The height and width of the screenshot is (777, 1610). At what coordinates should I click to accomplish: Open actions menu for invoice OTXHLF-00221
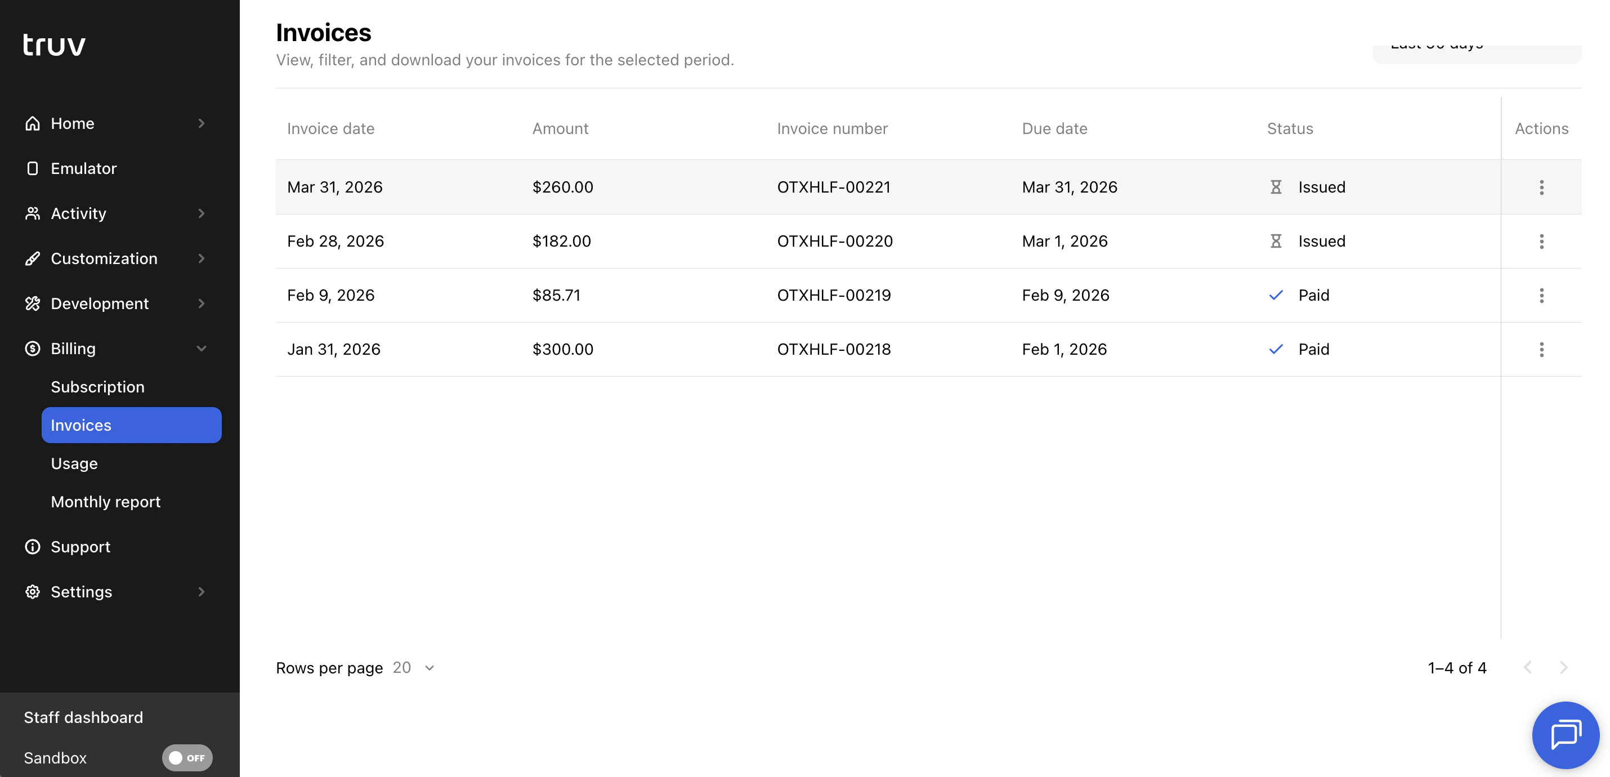coord(1542,187)
